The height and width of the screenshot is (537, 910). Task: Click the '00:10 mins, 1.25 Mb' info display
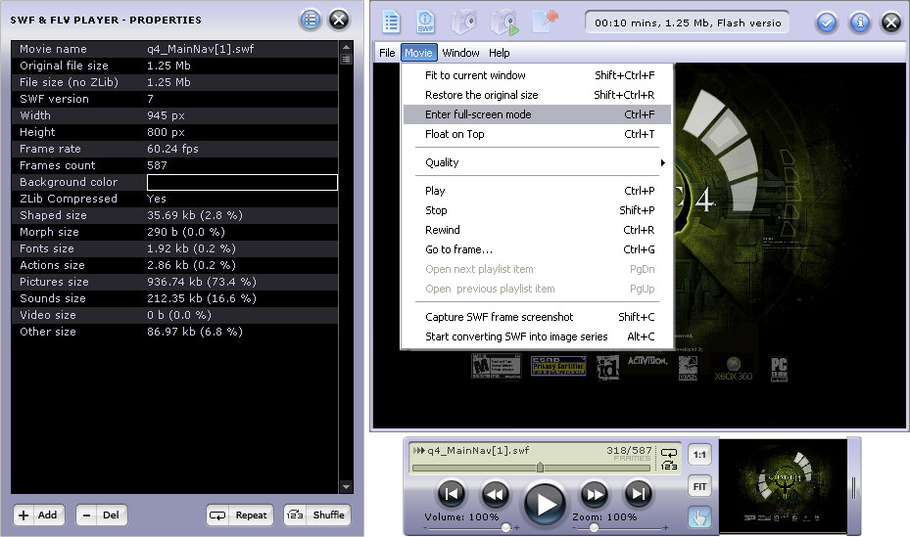[687, 22]
